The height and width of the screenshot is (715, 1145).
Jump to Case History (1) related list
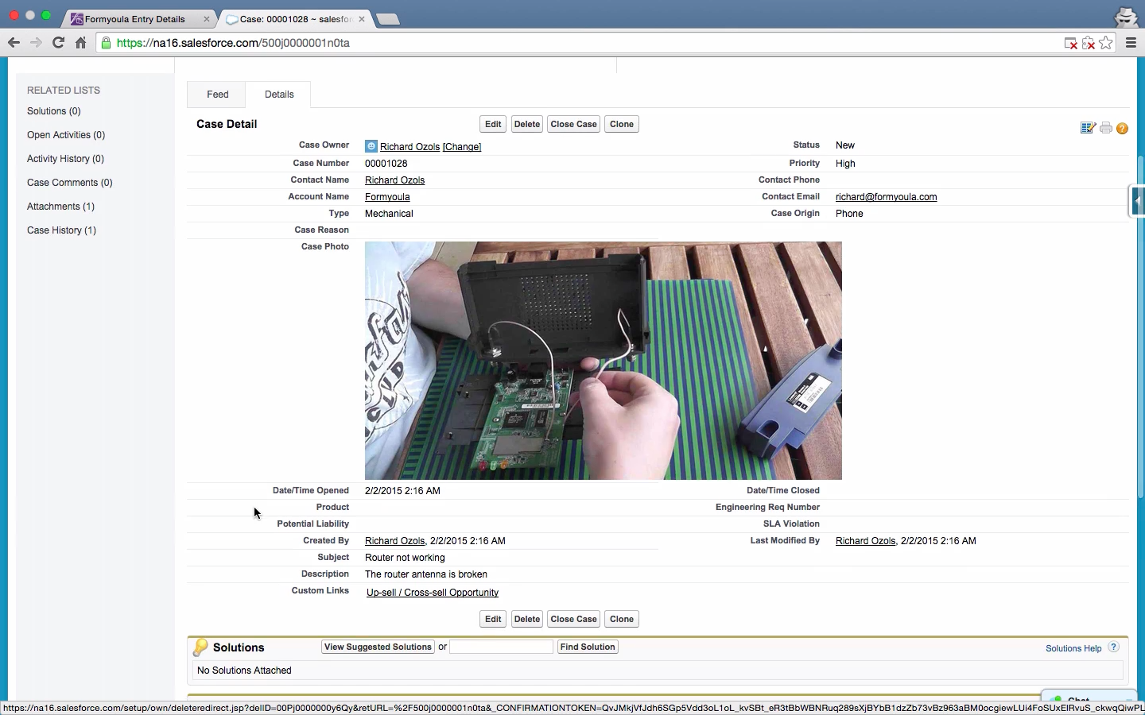pyautogui.click(x=61, y=230)
